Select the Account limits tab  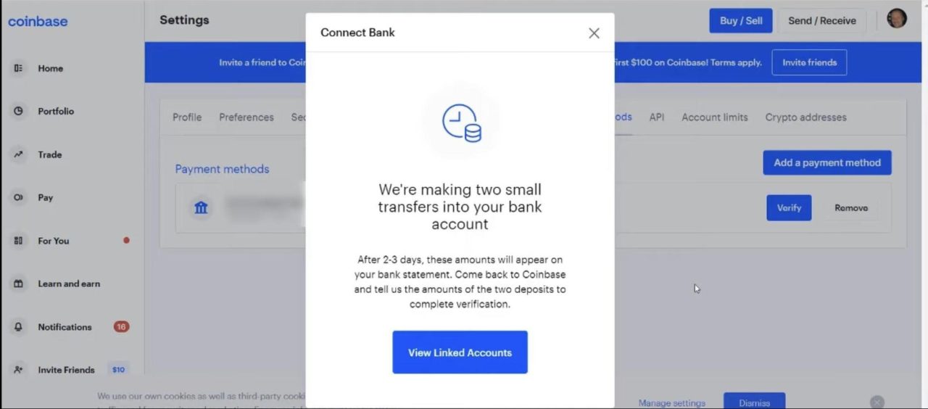[x=715, y=117]
